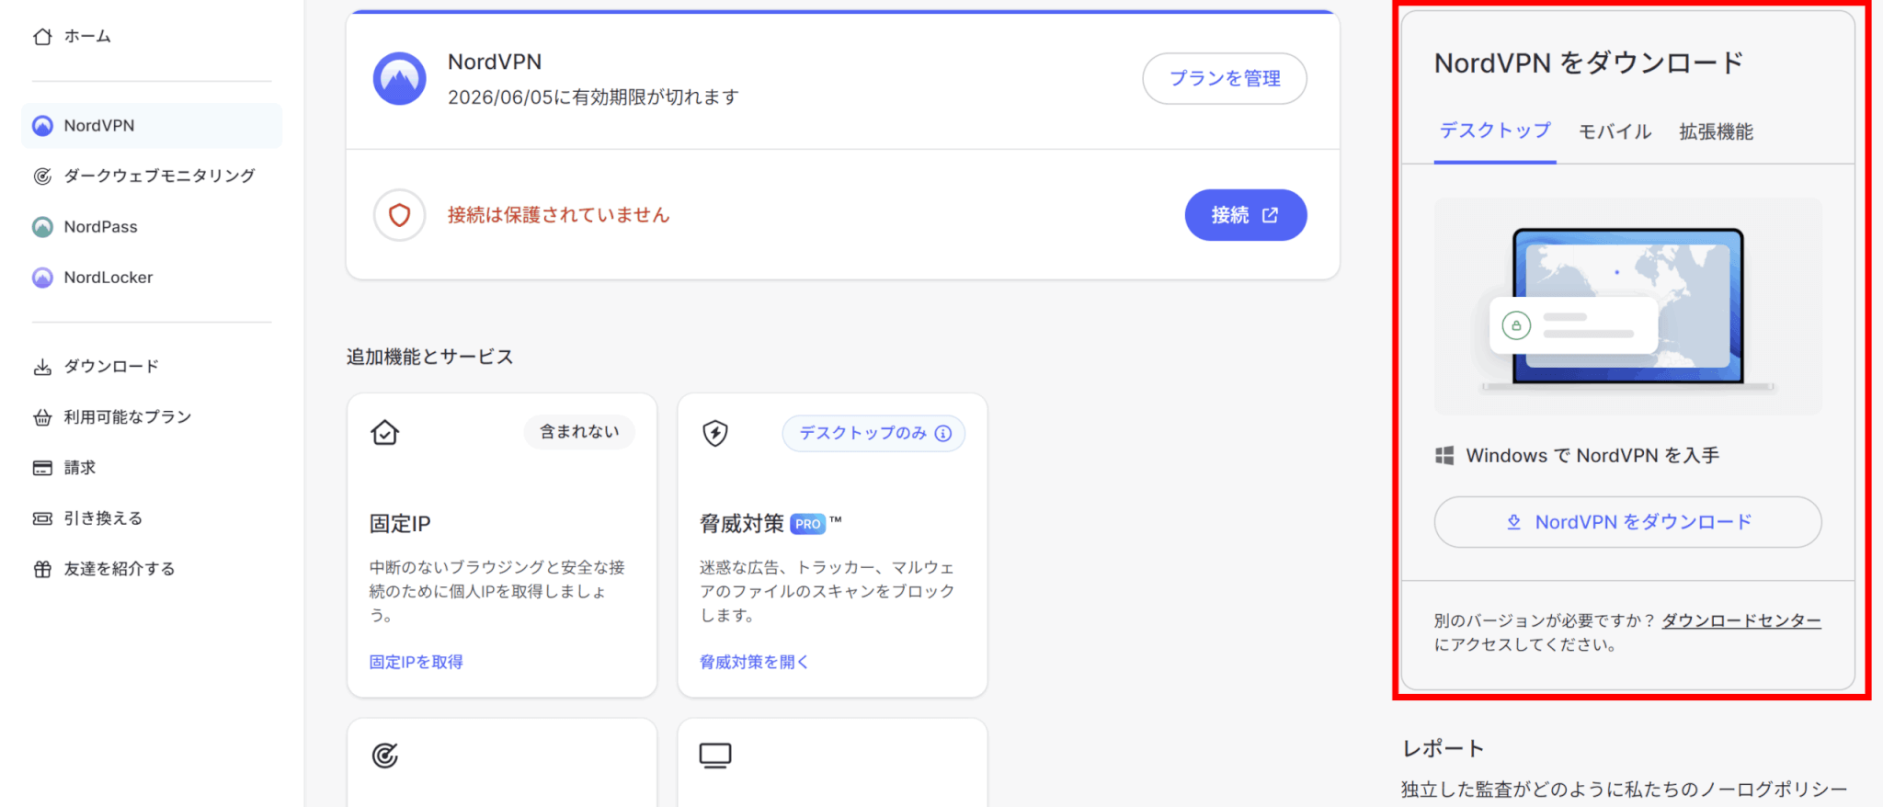Click the red shield unprotected status icon
Viewport: 1883px width, 807px height.
click(x=399, y=215)
